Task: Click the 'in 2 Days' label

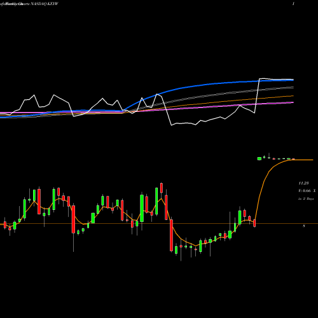Action: tap(306, 199)
